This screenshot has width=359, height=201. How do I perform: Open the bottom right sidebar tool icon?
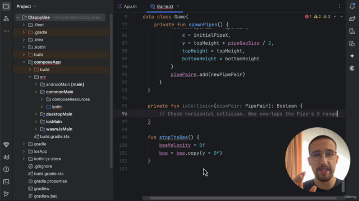pos(352,68)
